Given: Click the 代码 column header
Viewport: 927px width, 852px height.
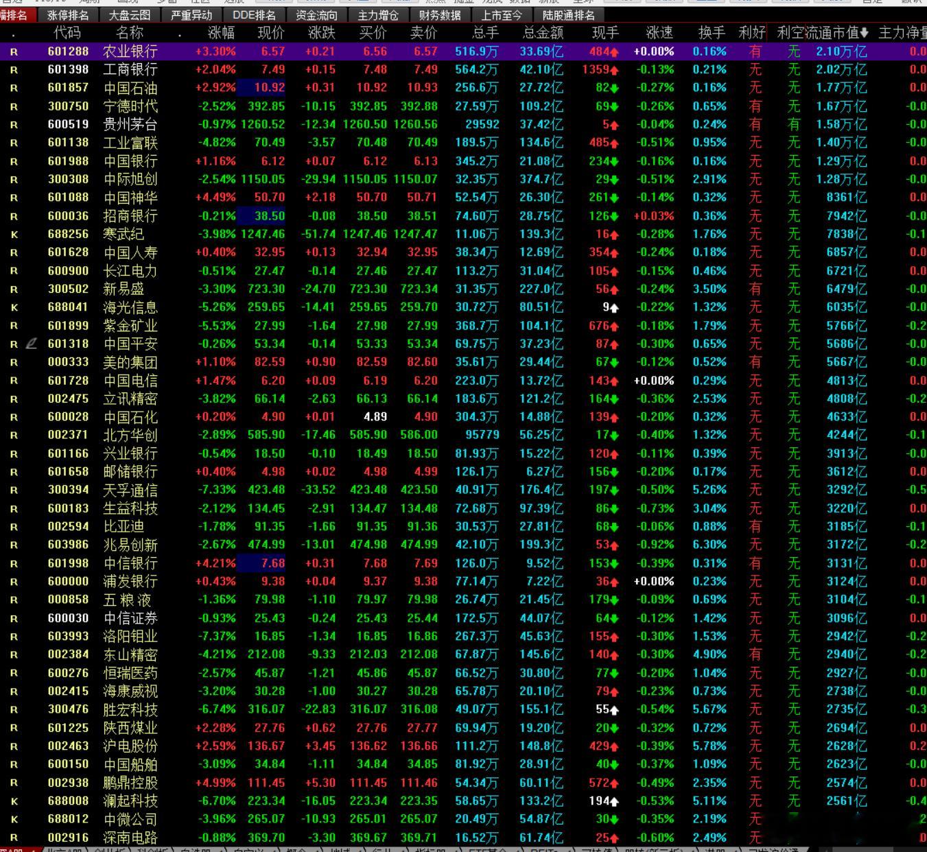Looking at the screenshot, I should tap(67, 33).
